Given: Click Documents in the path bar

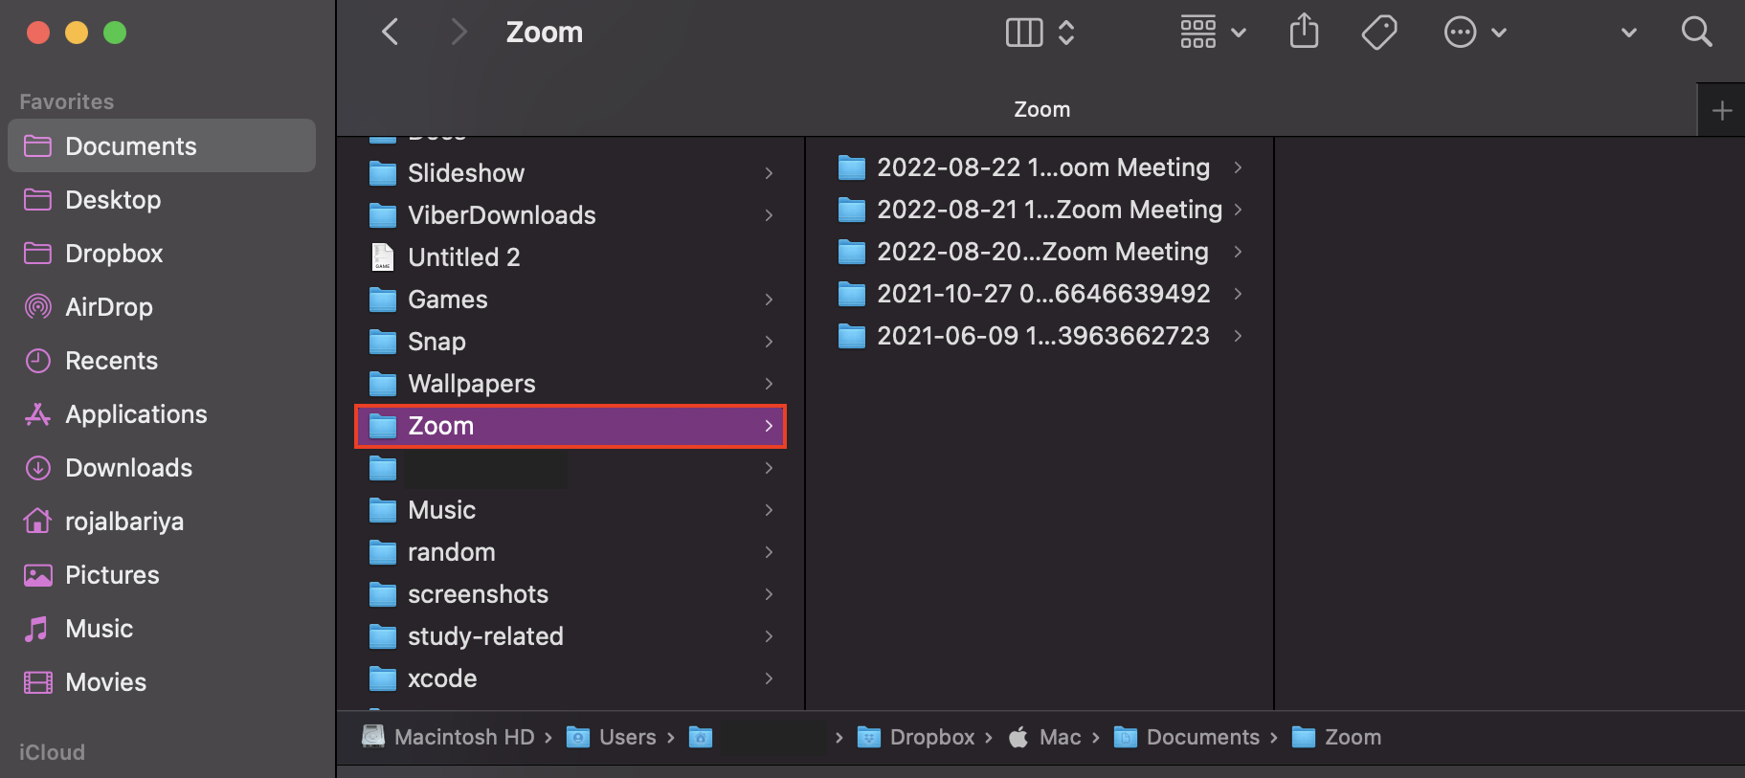Looking at the screenshot, I should 1202,737.
